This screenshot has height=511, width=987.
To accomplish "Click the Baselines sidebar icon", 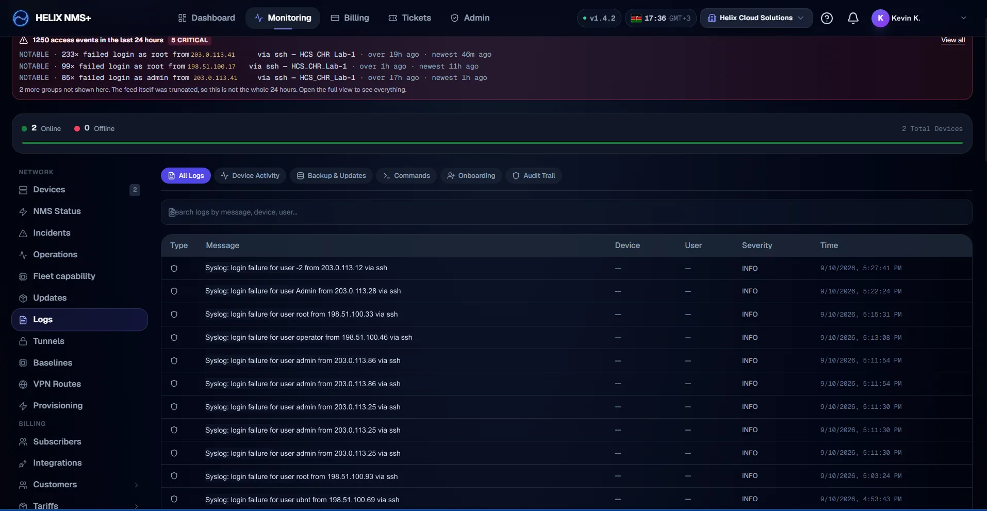I will (x=23, y=363).
